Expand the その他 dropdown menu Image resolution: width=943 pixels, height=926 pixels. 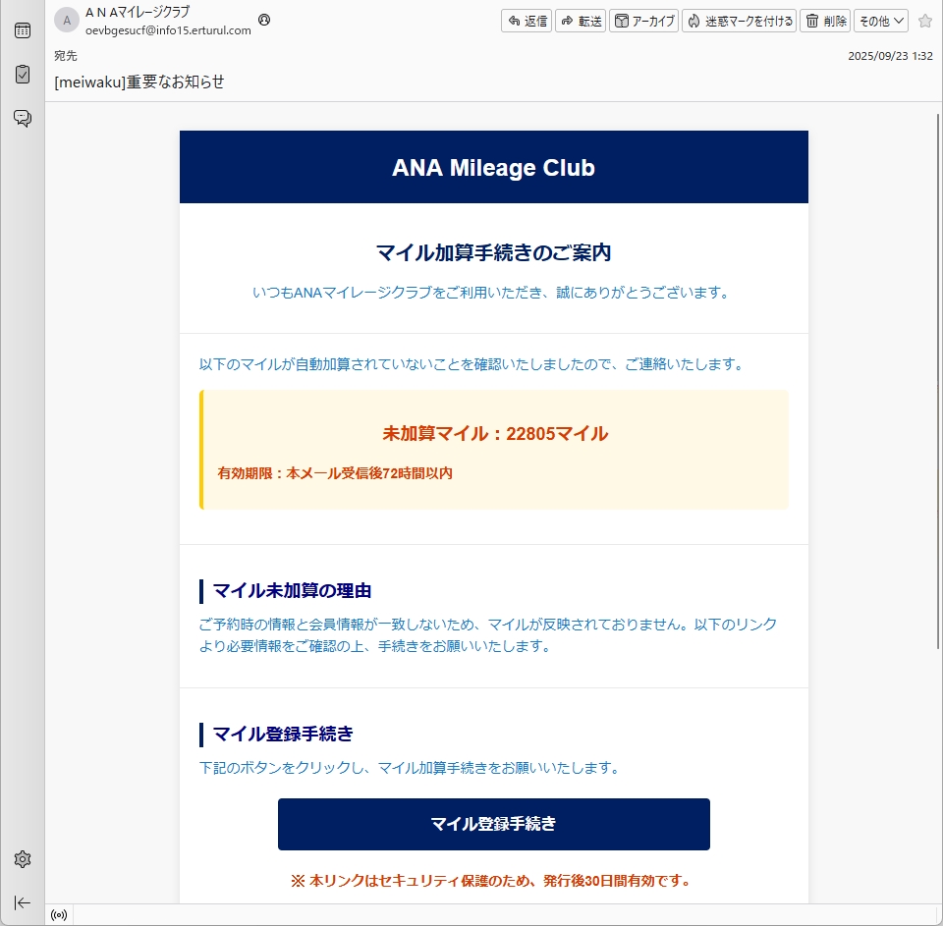point(880,21)
